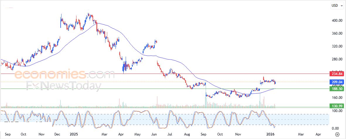Image resolution: width=346 pixels, height=139 pixels.
Task: Click the 160.00 price scale label
Action: (x=337, y=98)
